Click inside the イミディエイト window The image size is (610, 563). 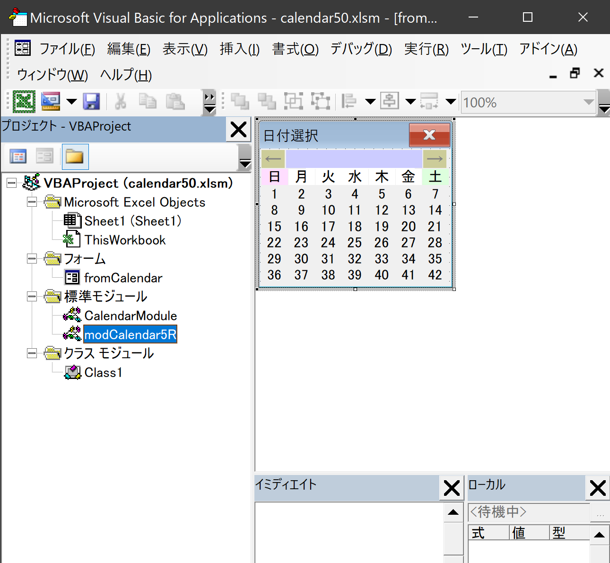345,530
